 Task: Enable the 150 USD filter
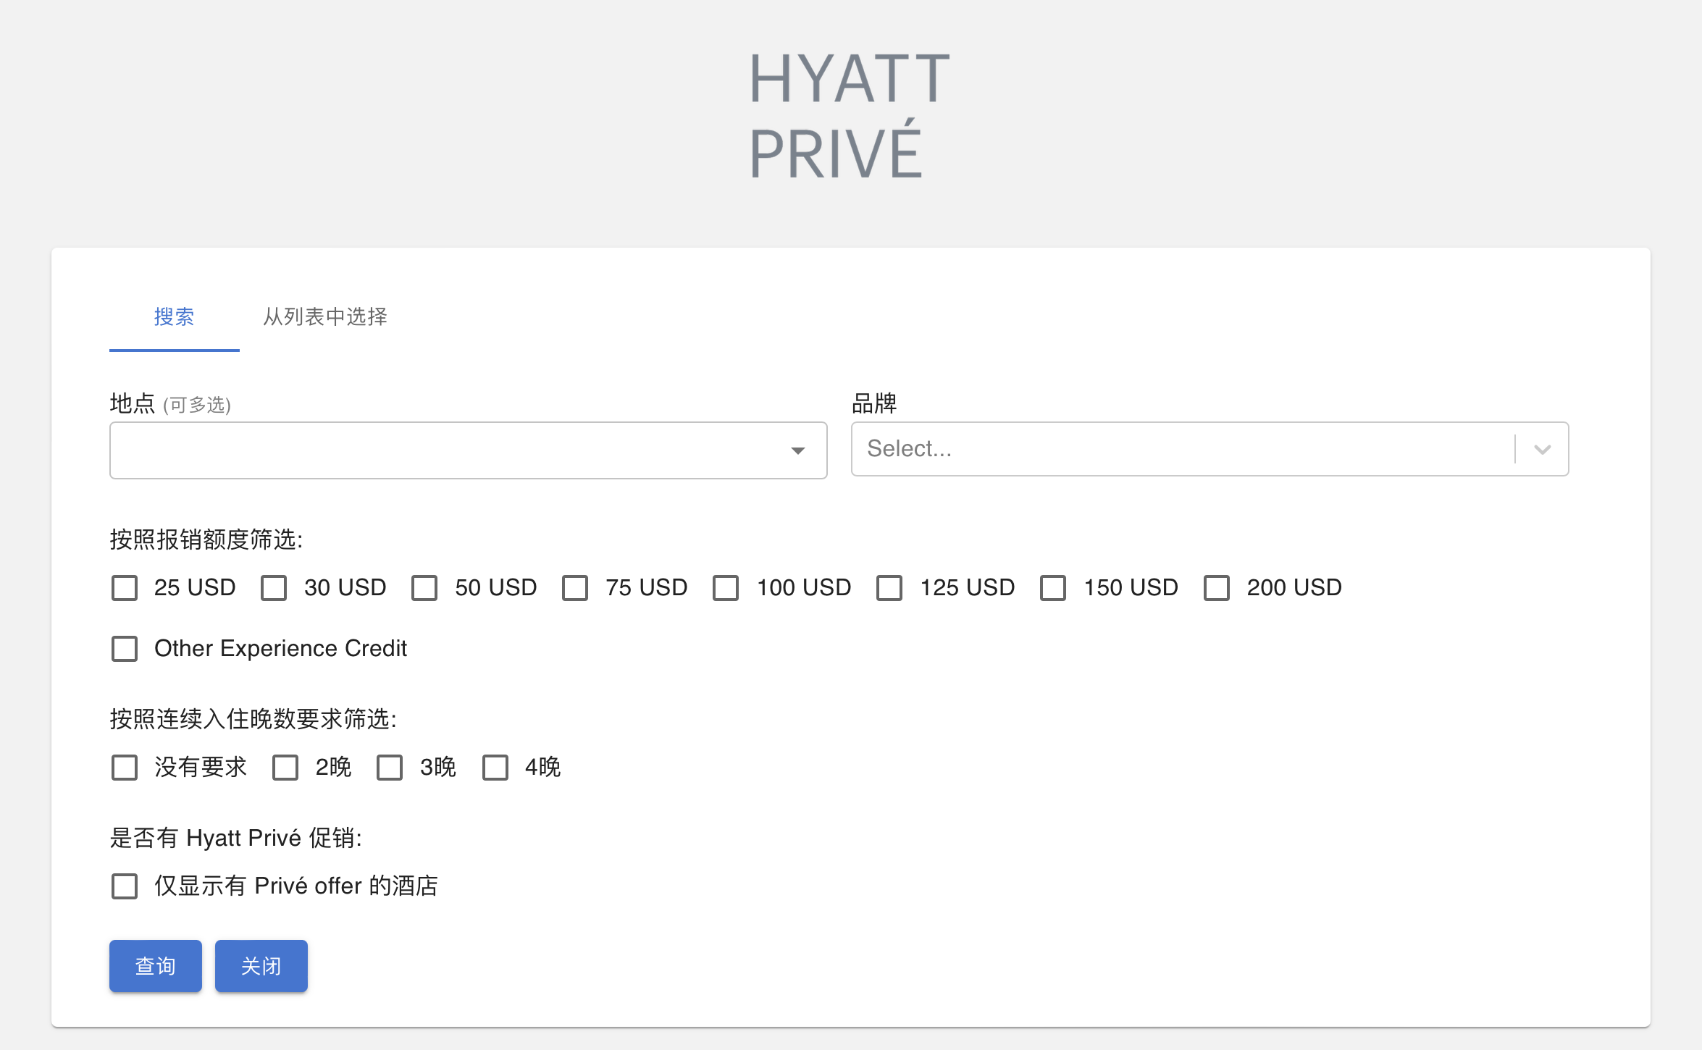click(1053, 588)
